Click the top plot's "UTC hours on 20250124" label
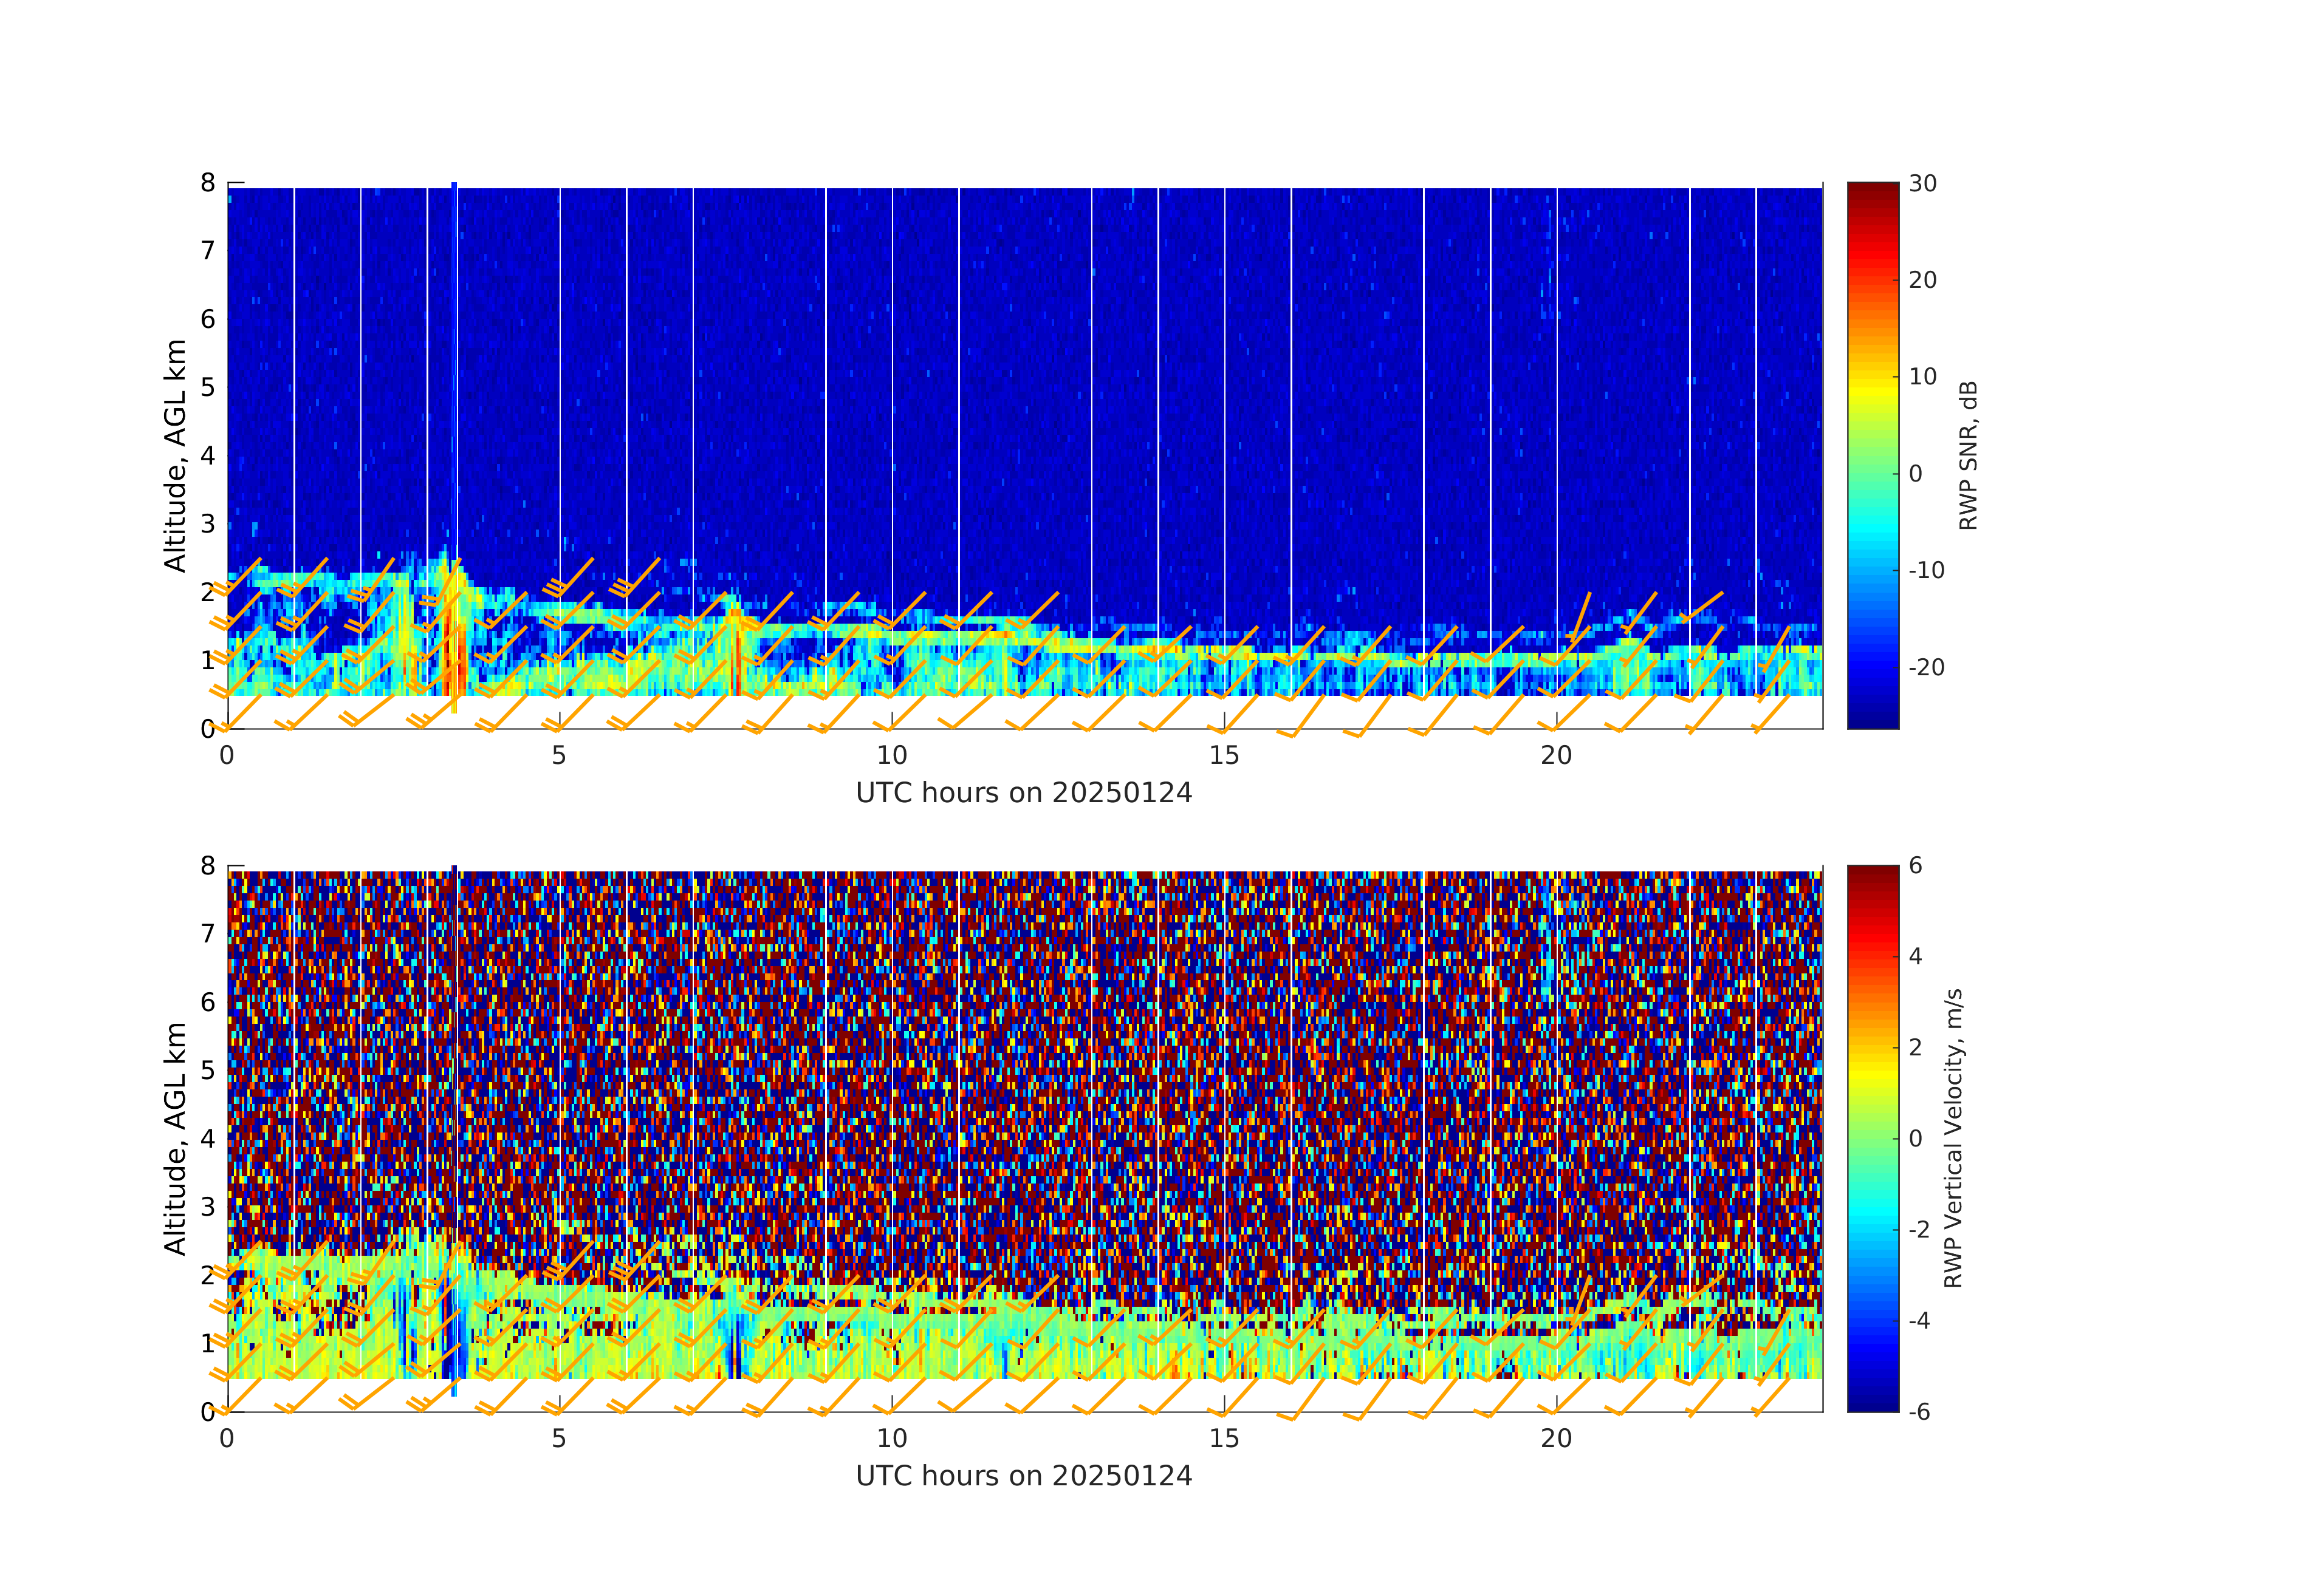 pos(1023,794)
